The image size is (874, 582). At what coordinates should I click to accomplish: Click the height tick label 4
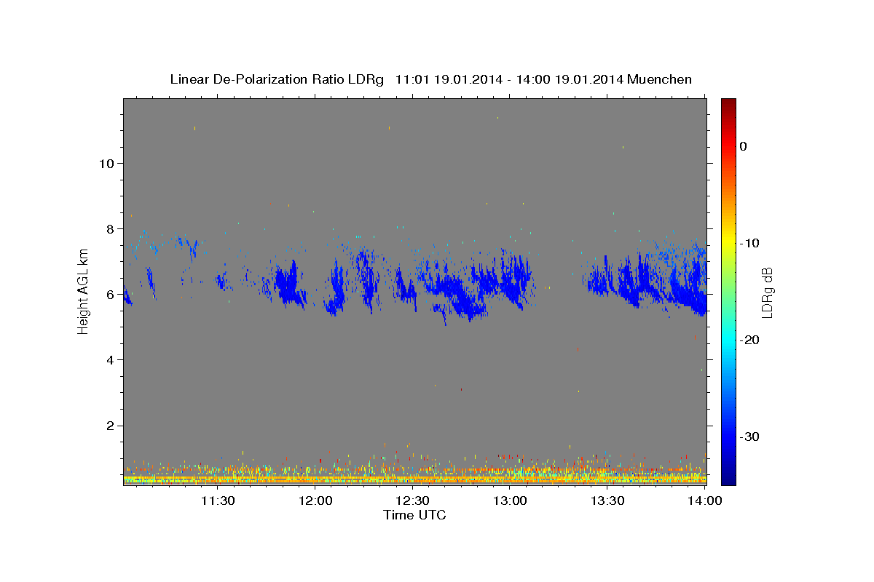tap(109, 359)
